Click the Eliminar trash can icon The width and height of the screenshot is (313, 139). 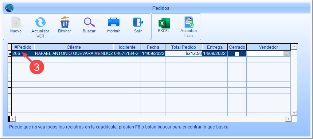(65, 22)
